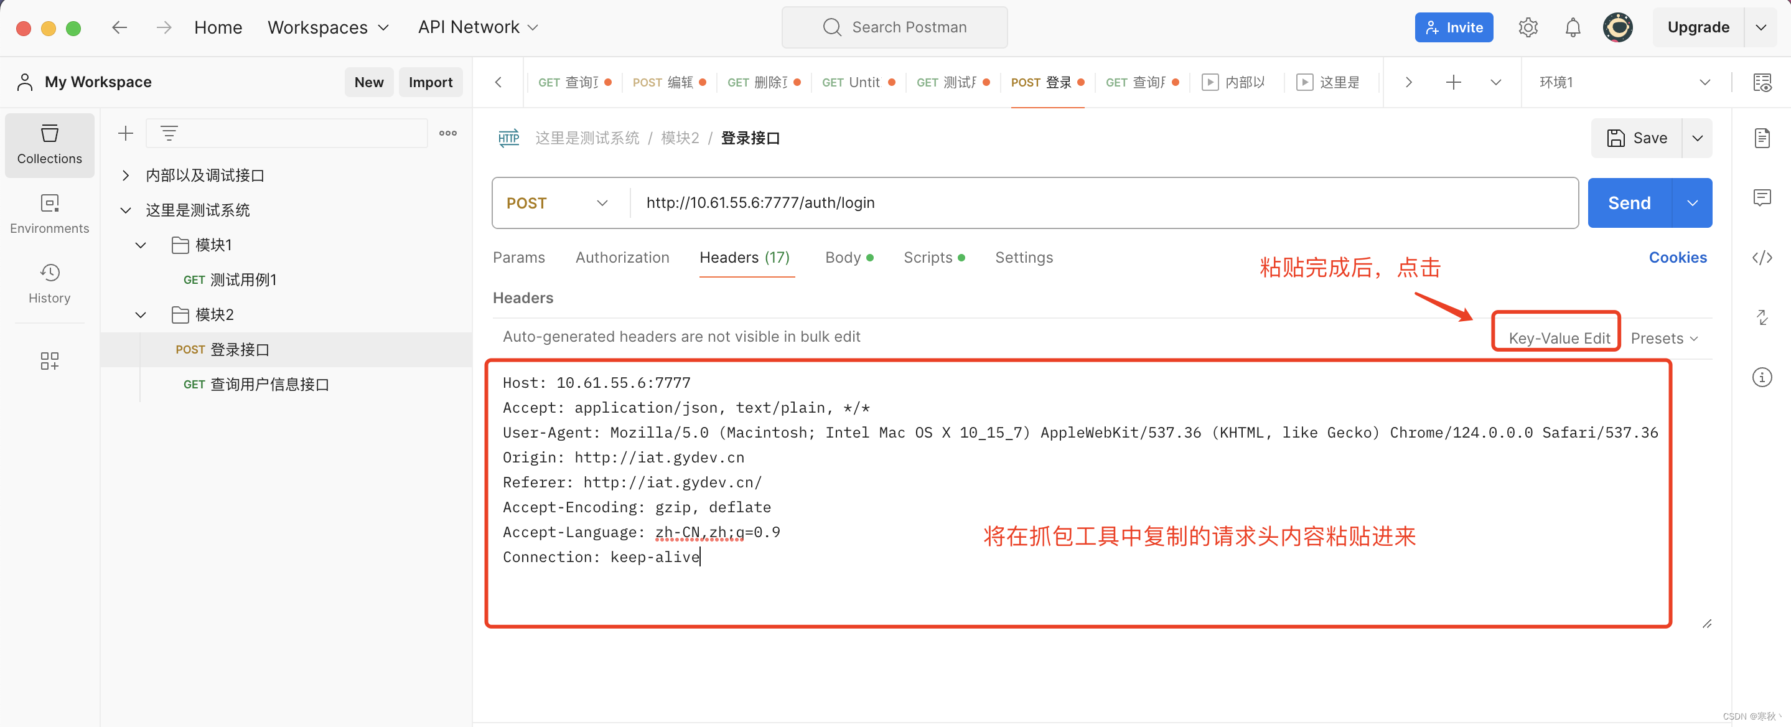
Task: Click the collection more-actions three-dot icon
Action: point(448,133)
